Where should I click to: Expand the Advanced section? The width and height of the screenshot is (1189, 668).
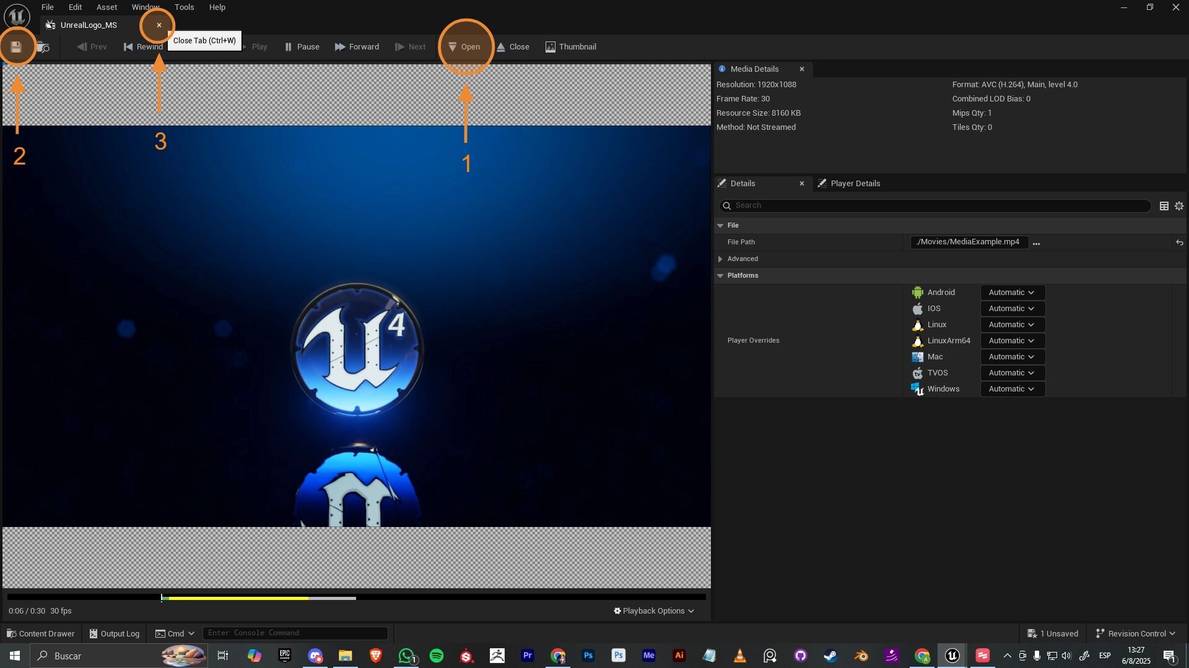(x=720, y=259)
